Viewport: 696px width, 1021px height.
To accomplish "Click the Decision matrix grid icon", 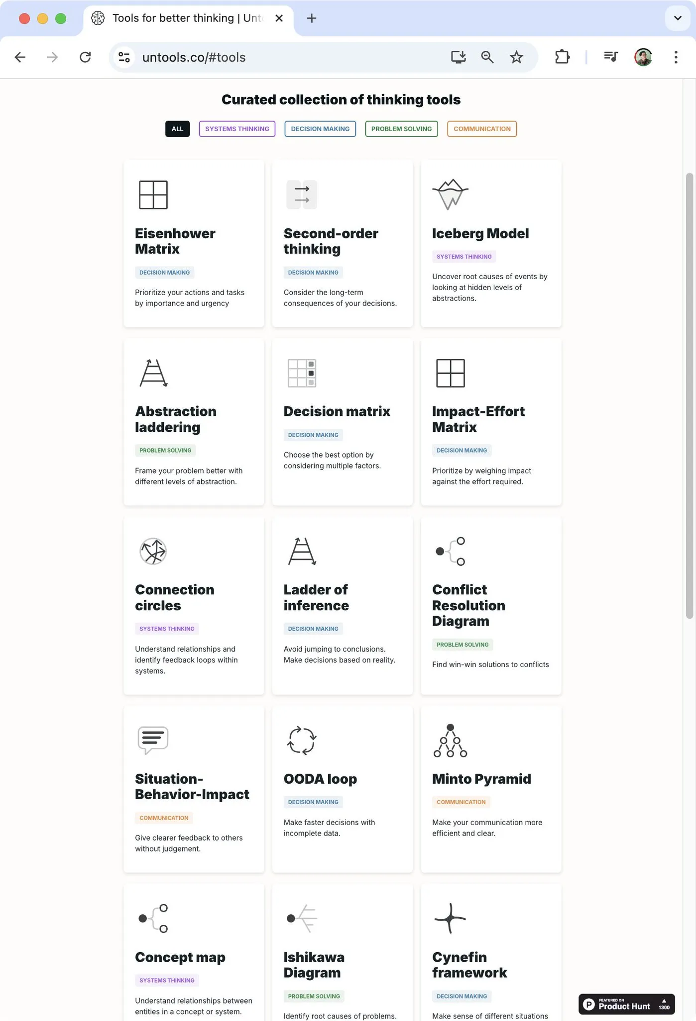I will point(301,373).
